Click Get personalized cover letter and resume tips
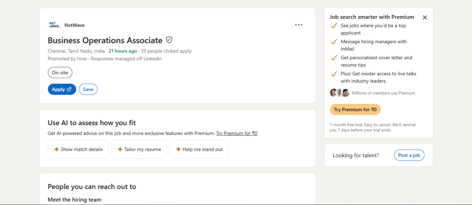472x205 pixels. pyautogui.click(x=377, y=61)
